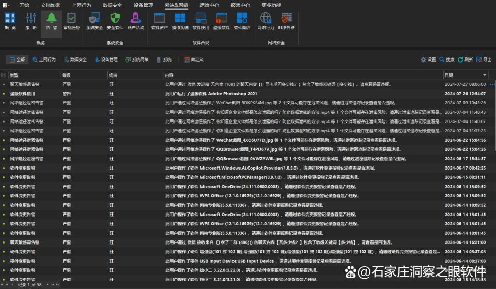Open the 软件资产 software assets icon
The width and height of the screenshot is (496, 289).
click(160, 21)
